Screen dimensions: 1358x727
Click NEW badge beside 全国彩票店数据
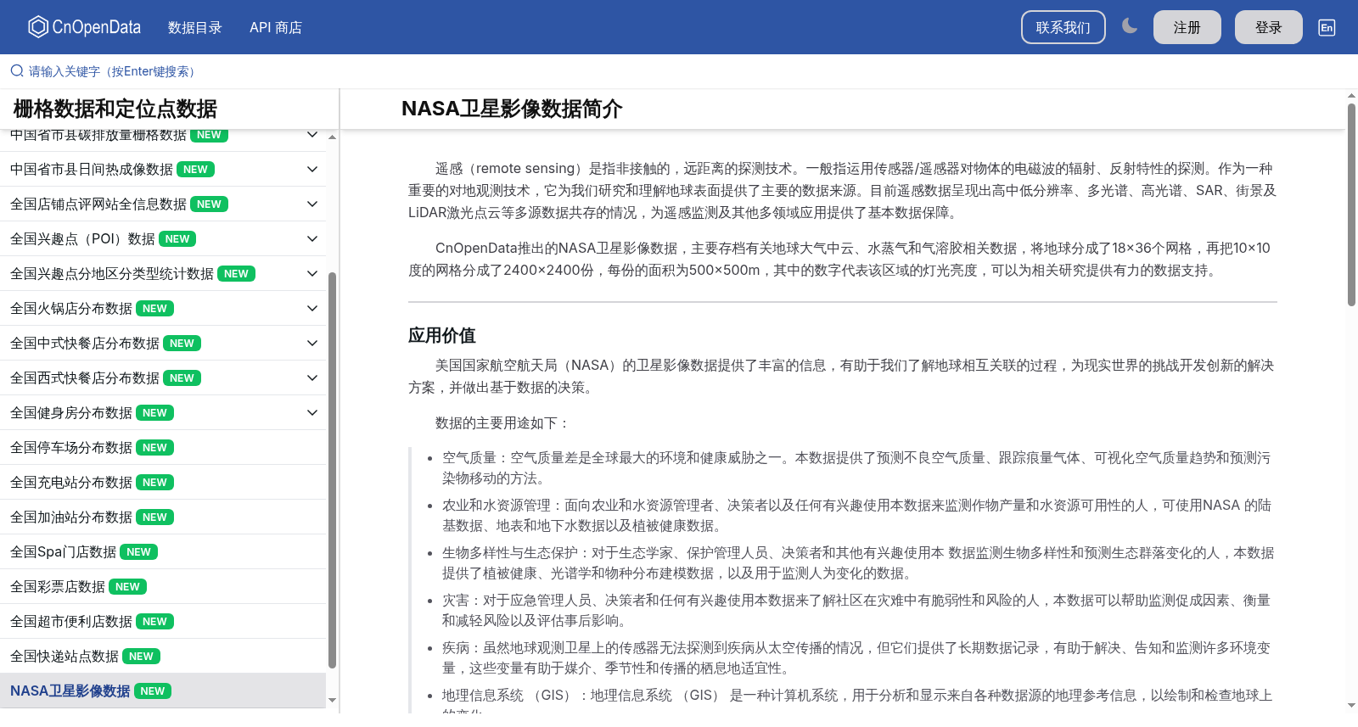[x=127, y=587]
